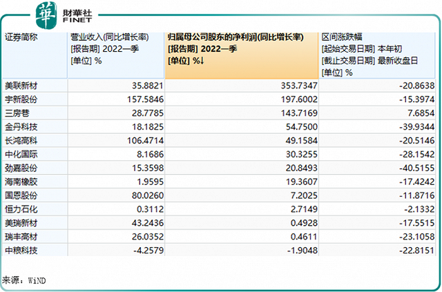Click price change value -22.8151
The width and height of the screenshot is (442, 292).
[417, 251]
